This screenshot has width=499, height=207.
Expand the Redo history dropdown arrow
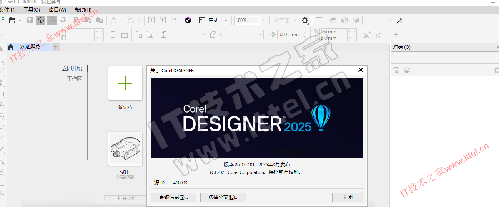click(x=139, y=20)
